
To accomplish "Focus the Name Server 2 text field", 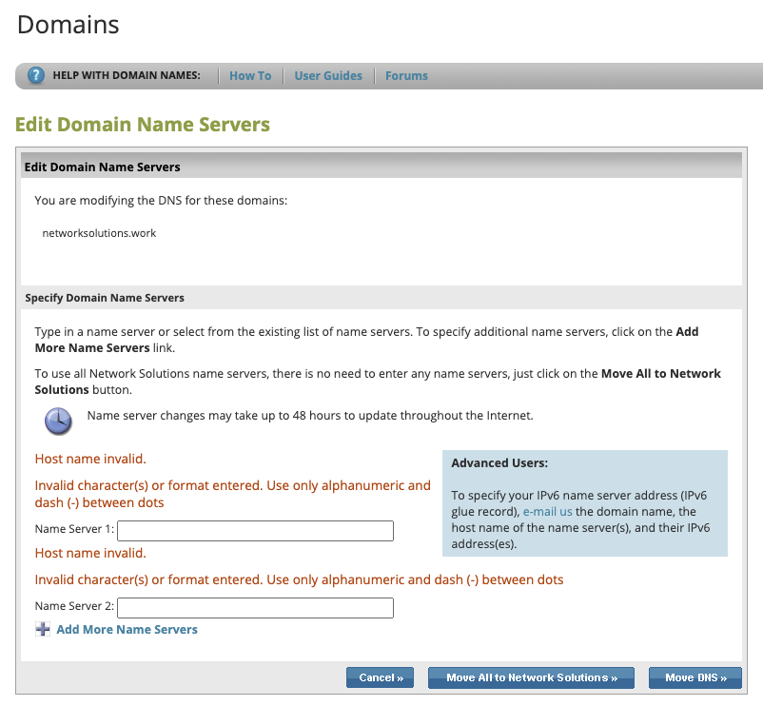I will coord(255,607).
